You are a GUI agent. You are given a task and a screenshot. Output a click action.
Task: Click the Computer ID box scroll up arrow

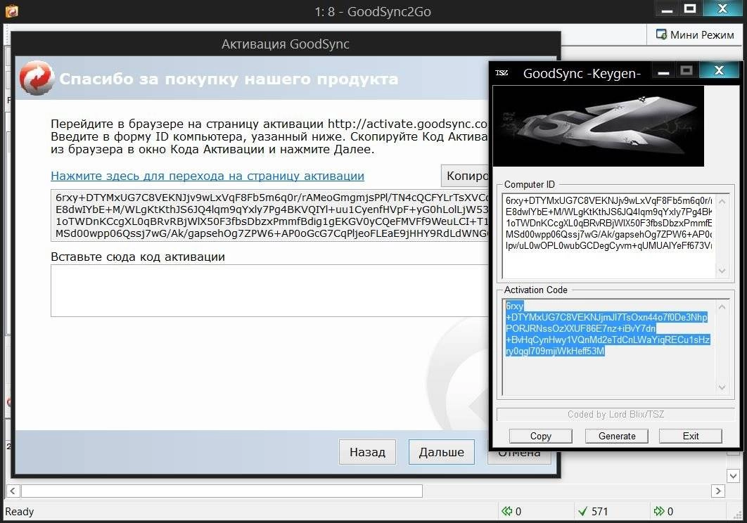(x=722, y=202)
